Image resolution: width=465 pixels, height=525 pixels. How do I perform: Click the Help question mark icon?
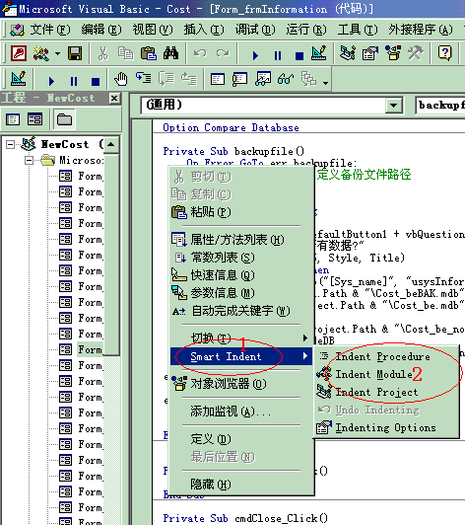445,53
